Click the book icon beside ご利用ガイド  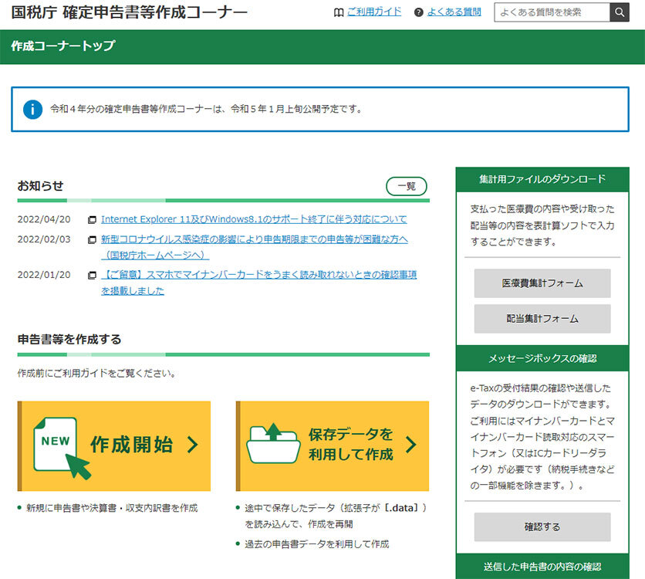tap(338, 12)
